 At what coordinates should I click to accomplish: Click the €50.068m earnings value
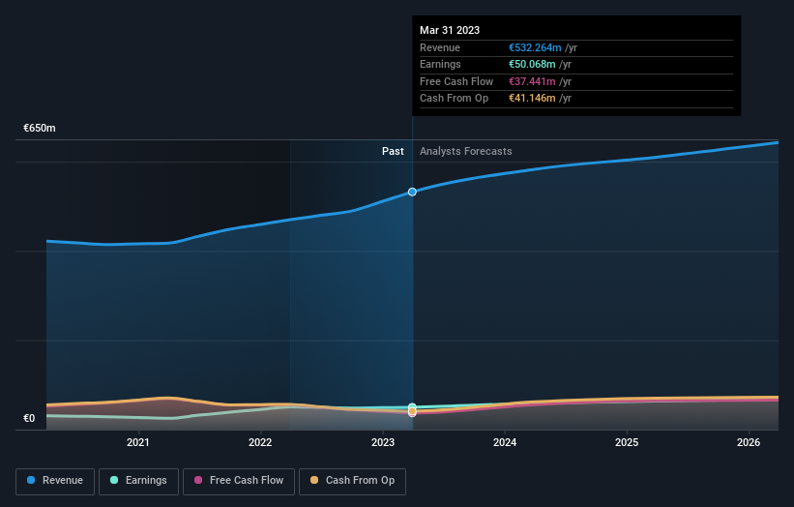(532, 64)
